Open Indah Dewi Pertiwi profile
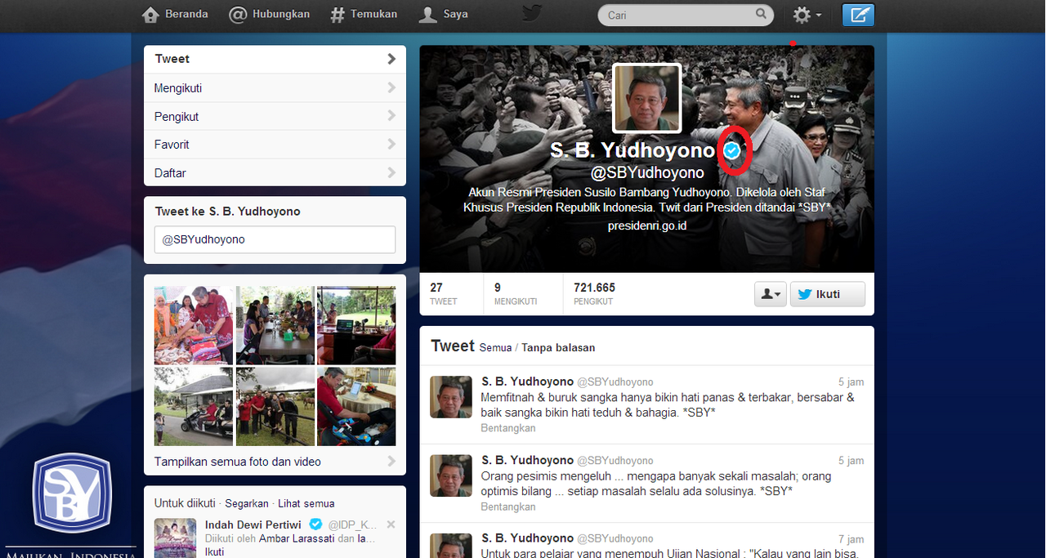The height and width of the screenshot is (558, 1046). (x=253, y=525)
